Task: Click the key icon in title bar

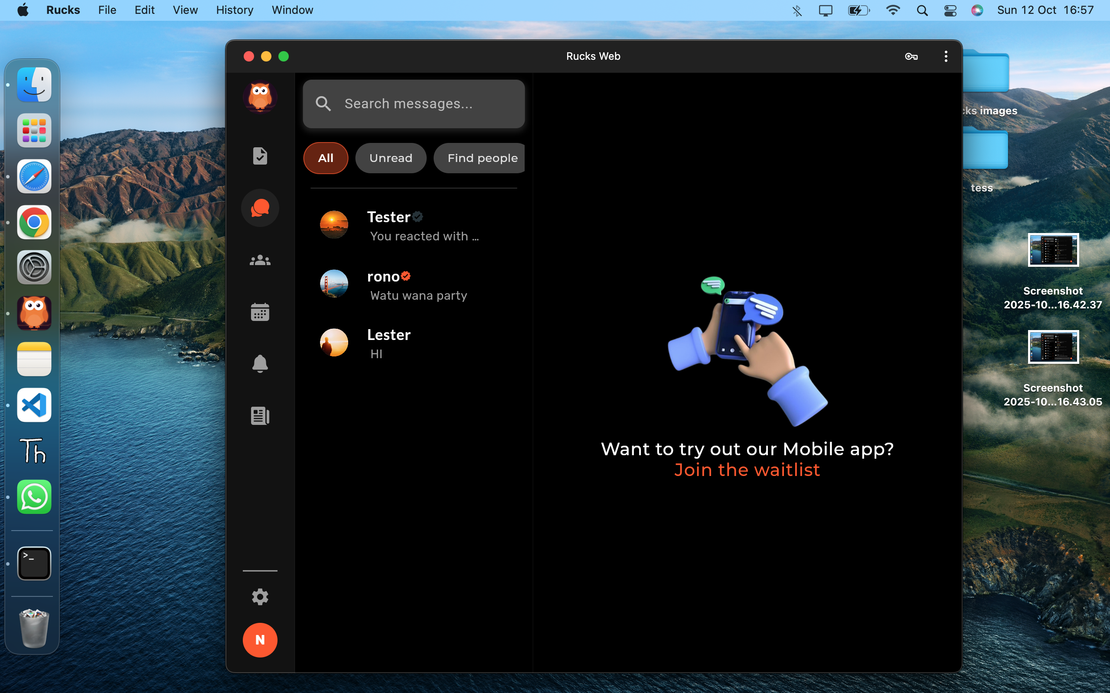Action: pyautogui.click(x=911, y=56)
